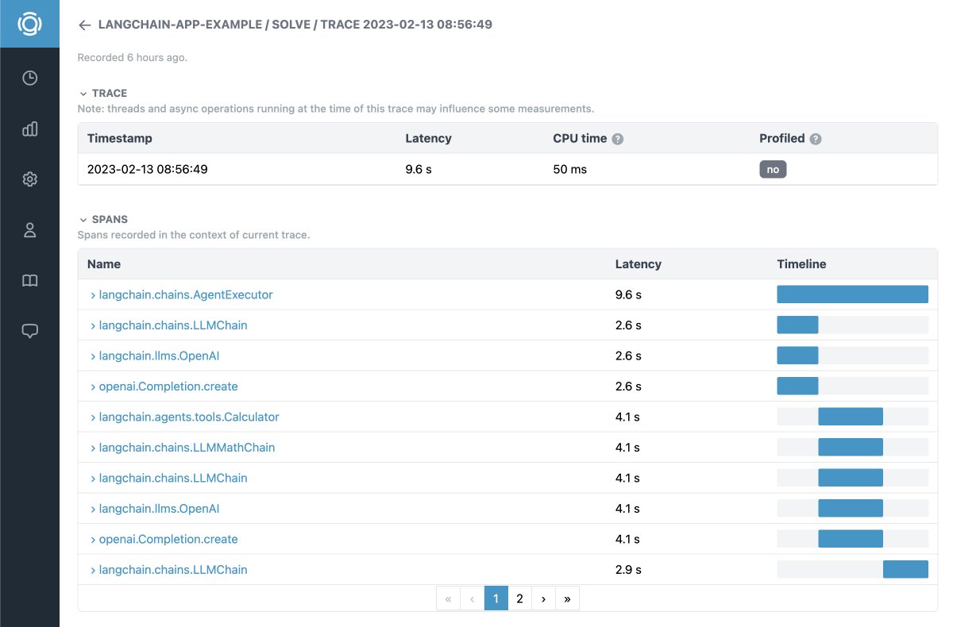The image size is (953, 627).
Task: Click the Calculator span timeline bar
Action: [851, 417]
